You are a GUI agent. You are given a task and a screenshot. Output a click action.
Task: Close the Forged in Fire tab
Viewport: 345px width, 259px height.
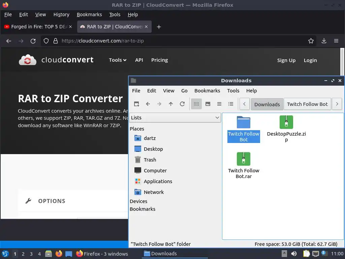(70, 27)
